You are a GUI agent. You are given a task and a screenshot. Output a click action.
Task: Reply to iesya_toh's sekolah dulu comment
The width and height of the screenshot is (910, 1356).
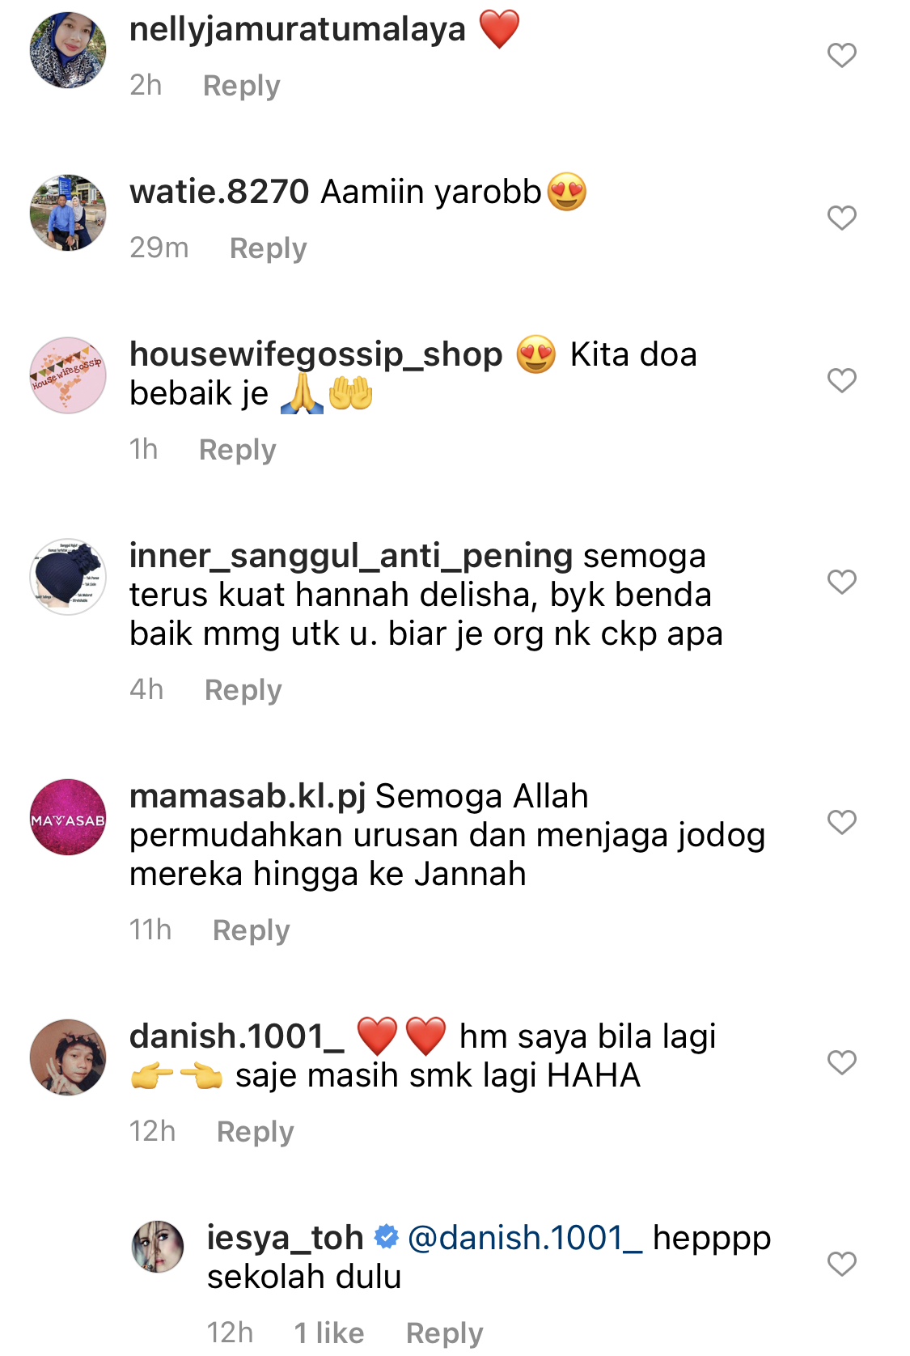coord(444,1333)
